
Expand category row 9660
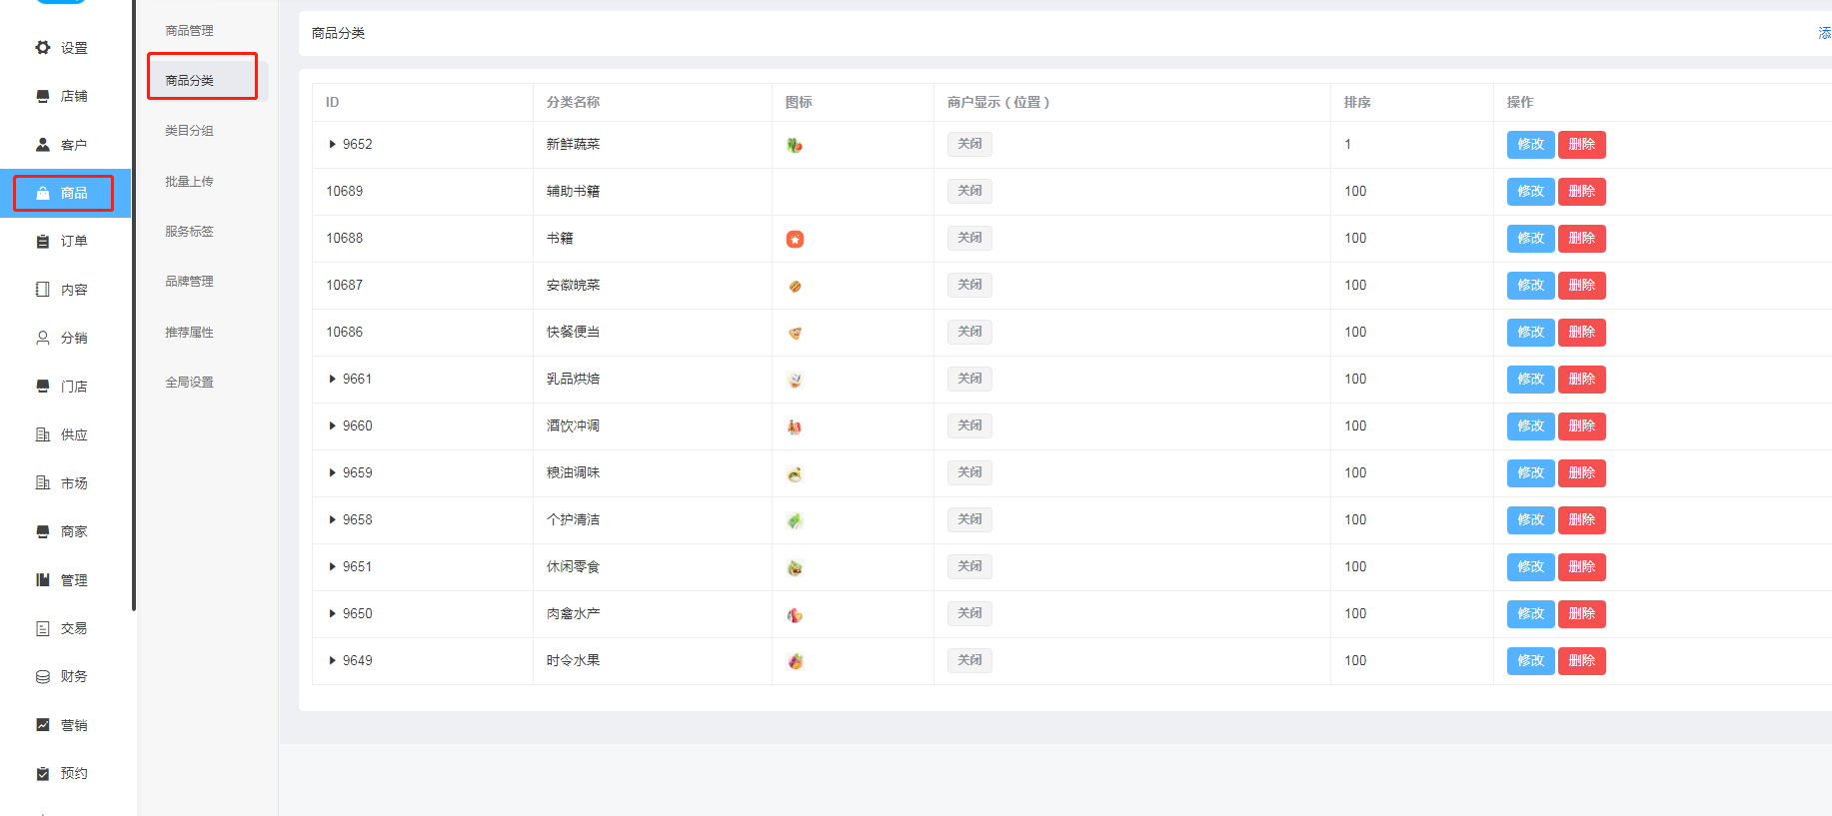332,426
